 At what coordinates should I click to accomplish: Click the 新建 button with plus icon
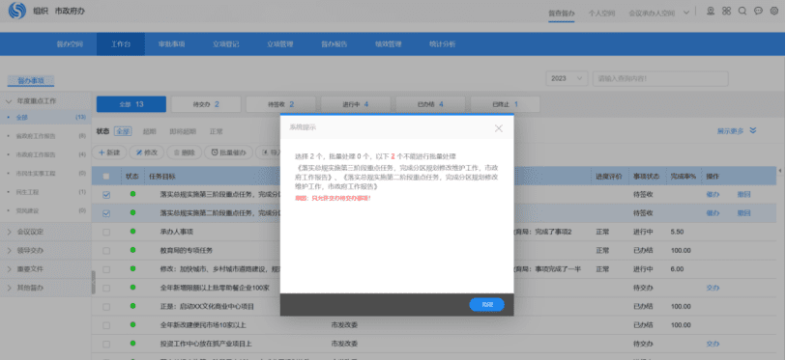tap(109, 152)
